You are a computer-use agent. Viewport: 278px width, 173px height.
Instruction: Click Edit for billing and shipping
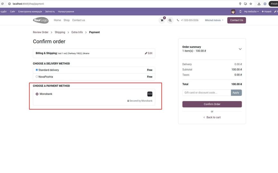tap(148, 53)
